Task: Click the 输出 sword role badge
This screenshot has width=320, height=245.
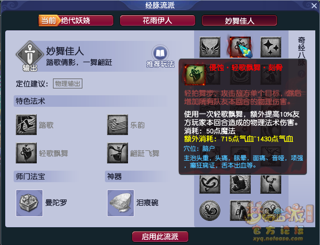Action: point(30,55)
